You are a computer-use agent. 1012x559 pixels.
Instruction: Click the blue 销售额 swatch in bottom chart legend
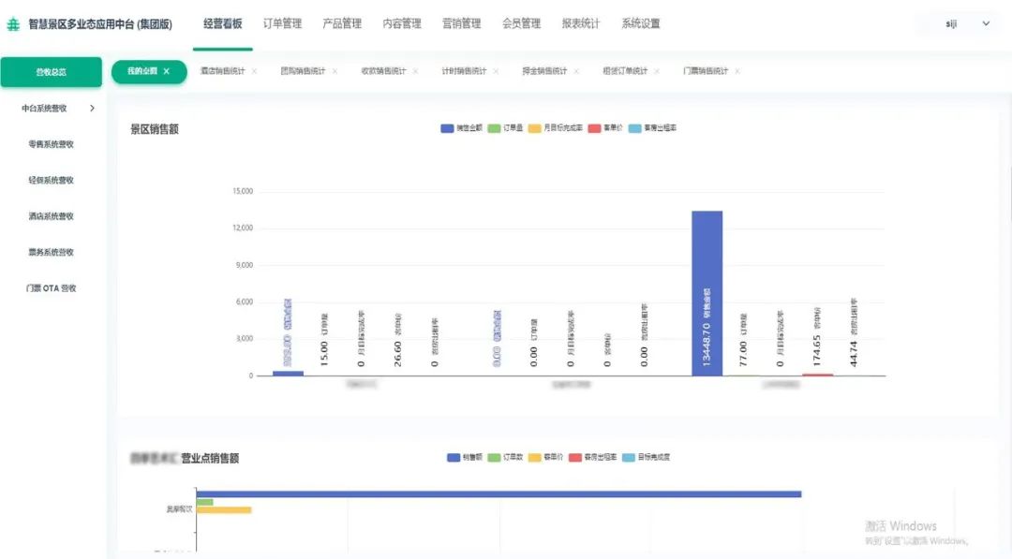coord(454,457)
